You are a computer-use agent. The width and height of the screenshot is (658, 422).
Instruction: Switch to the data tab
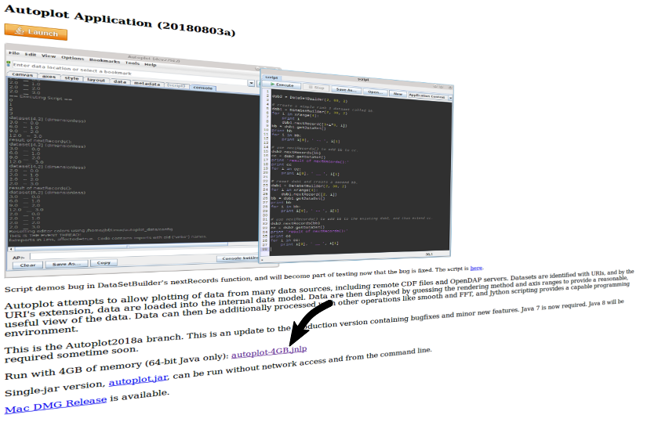119,81
